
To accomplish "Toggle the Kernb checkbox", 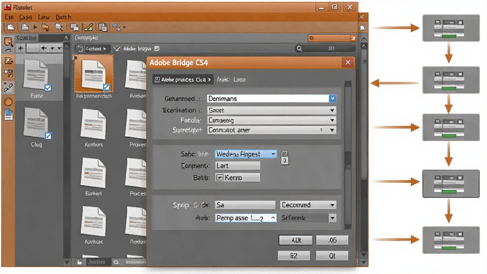I will tap(220, 177).
